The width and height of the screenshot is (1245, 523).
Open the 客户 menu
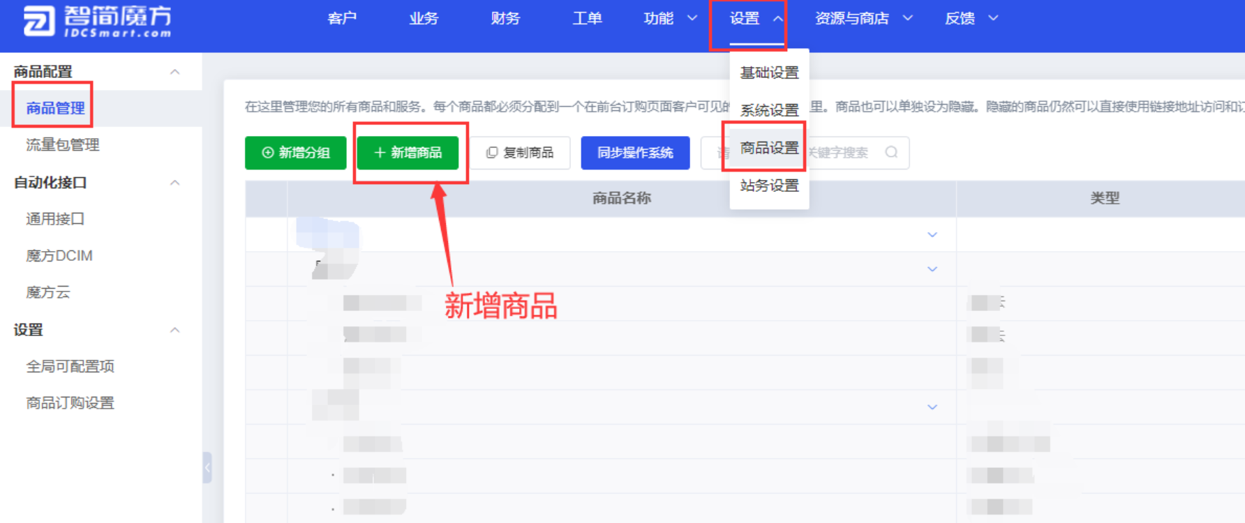point(342,18)
